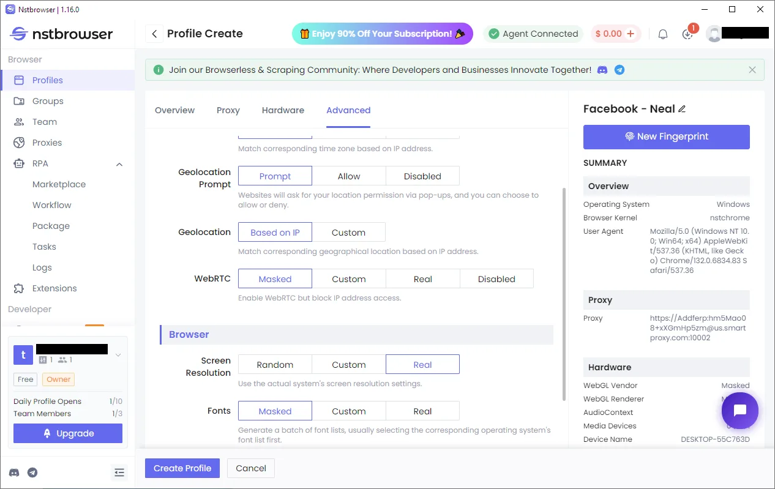
Task: Click the green info icon in banner
Action: click(159, 70)
